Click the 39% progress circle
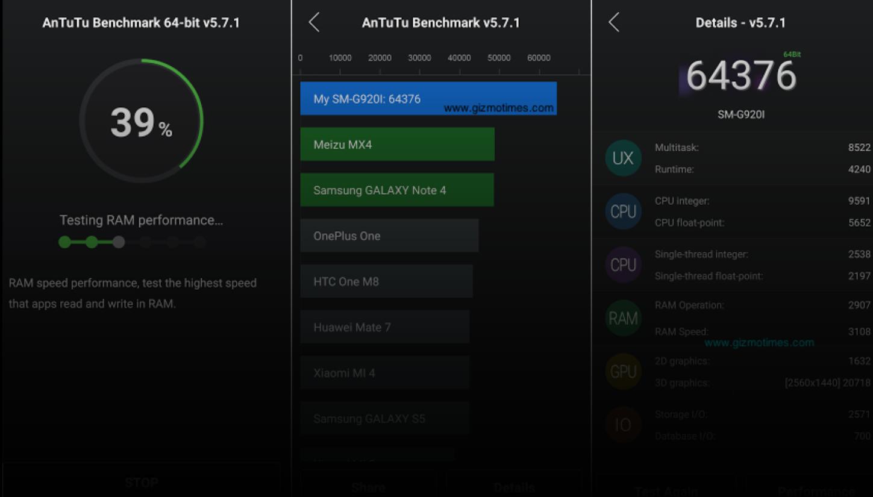Screen dimensions: 873x497 [142, 121]
